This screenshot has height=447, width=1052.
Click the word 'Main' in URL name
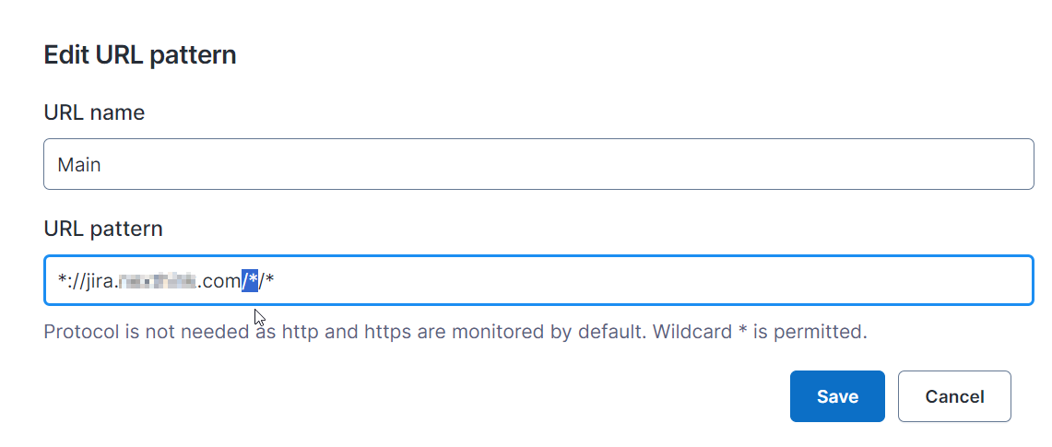(x=79, y=166)
